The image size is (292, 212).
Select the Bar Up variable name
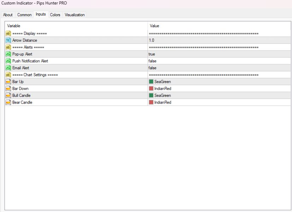(x=18, y=82)
